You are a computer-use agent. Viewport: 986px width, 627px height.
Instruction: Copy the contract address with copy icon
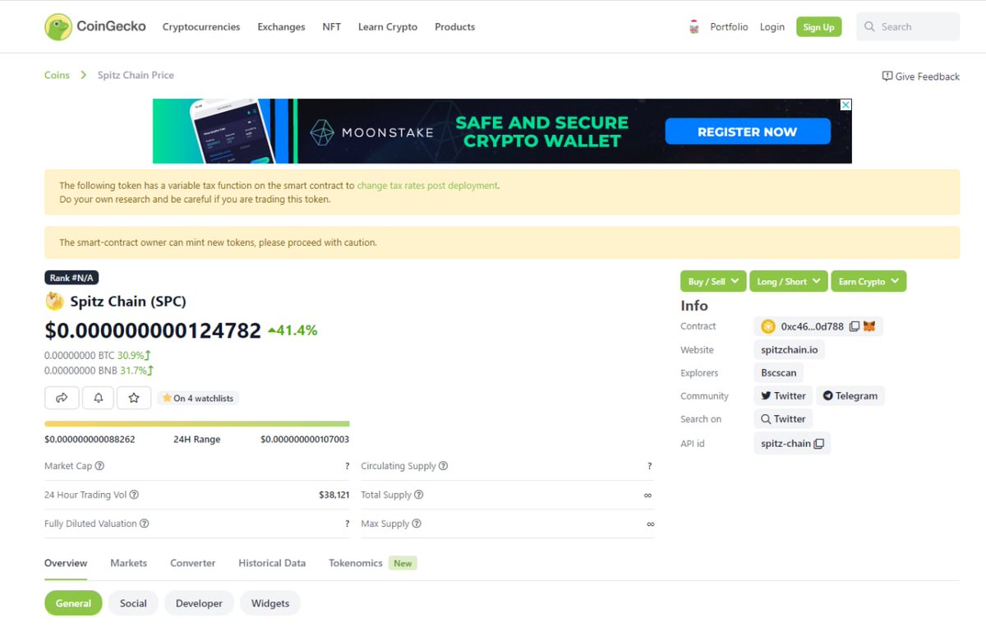(x=855, y=326)
